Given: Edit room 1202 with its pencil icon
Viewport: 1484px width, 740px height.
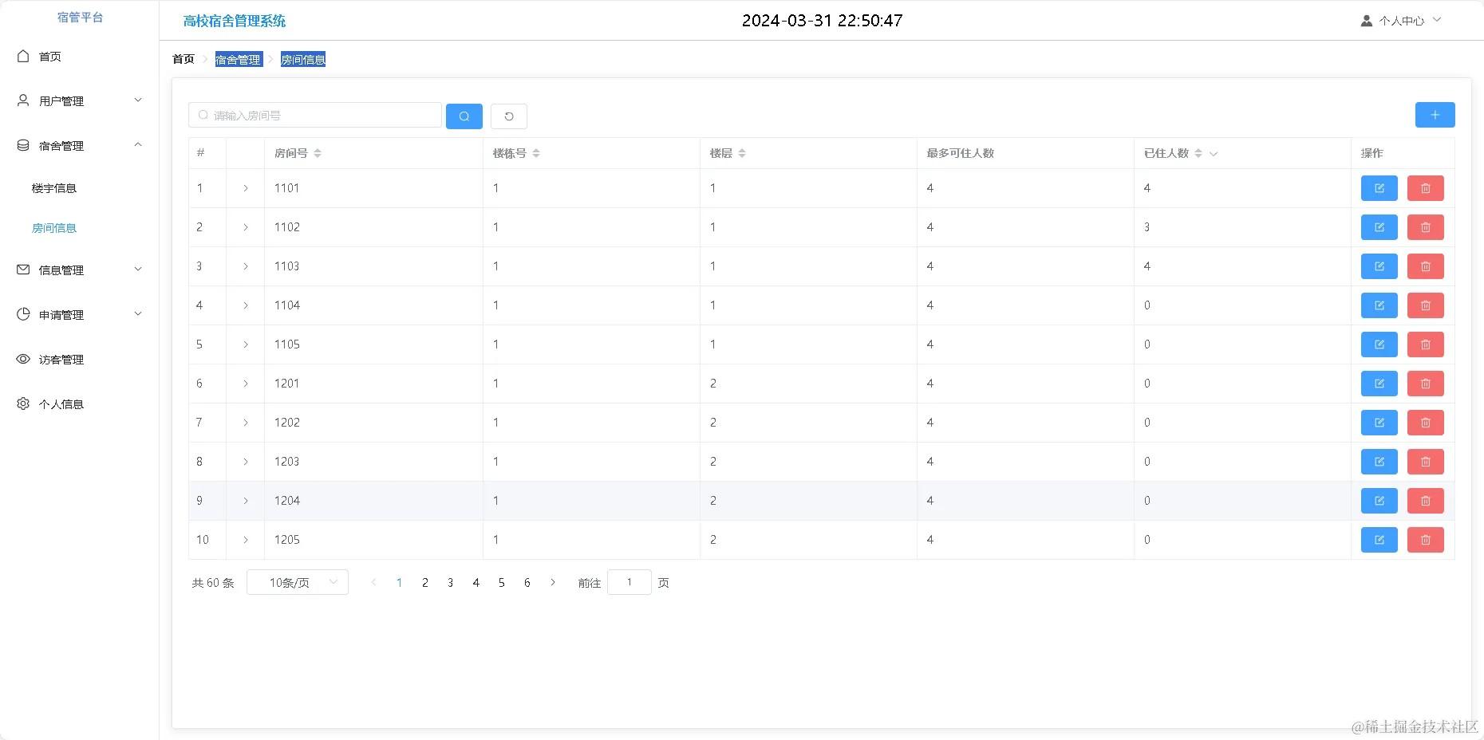Looking at the screenshot, I should (x=1379, y=423).
